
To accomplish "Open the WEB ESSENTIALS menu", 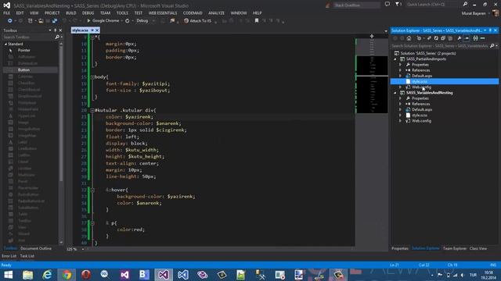I will click(x=163, y=13).
